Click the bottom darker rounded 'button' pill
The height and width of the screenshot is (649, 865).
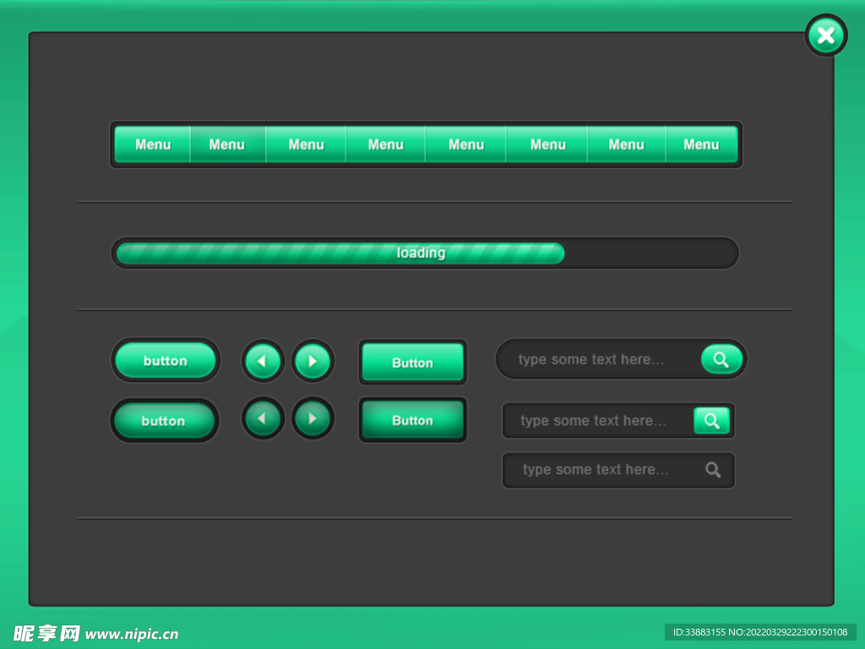(164, 420)
